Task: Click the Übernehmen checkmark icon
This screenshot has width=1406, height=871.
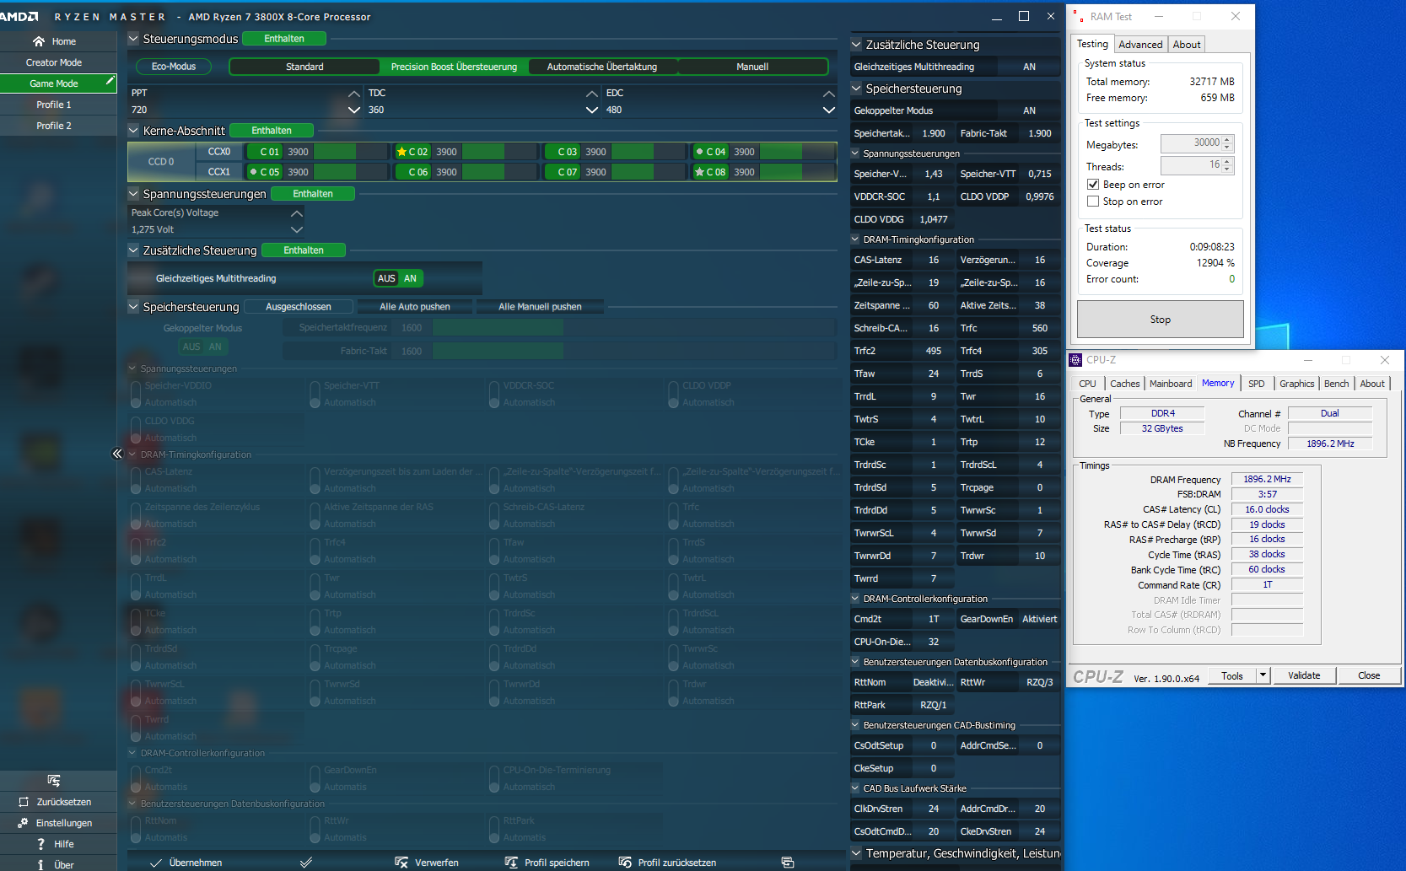Action: (x=155, y=863)
